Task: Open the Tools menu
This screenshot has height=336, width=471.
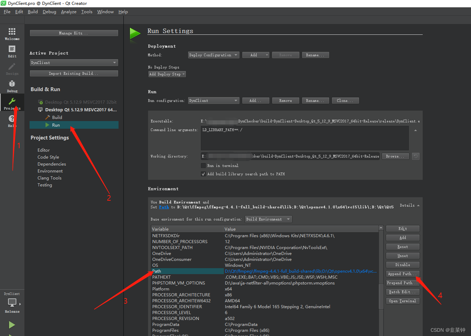Action: pos(87,11)
